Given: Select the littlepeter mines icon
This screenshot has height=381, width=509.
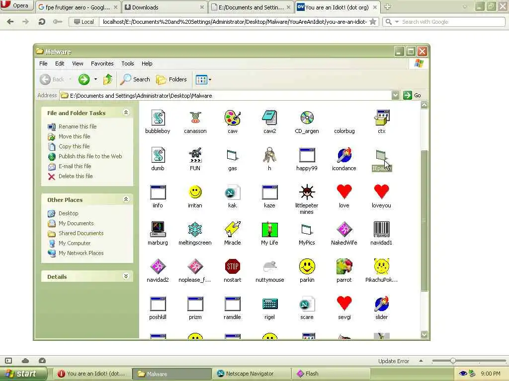Looking at the screenshot, I should click(307, 192).
